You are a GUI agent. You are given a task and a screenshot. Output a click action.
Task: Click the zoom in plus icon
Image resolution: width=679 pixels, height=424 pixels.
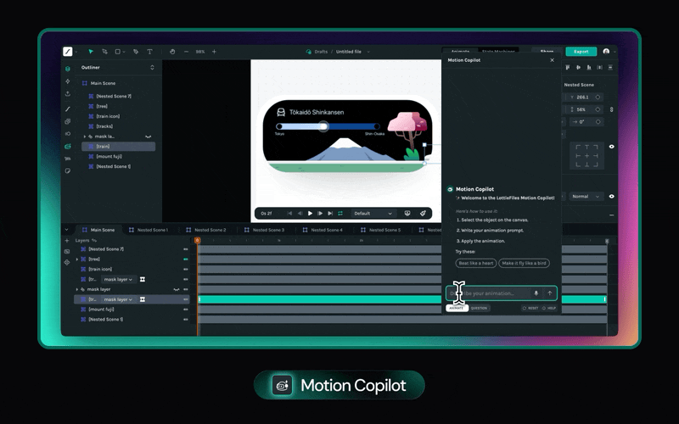214,52
